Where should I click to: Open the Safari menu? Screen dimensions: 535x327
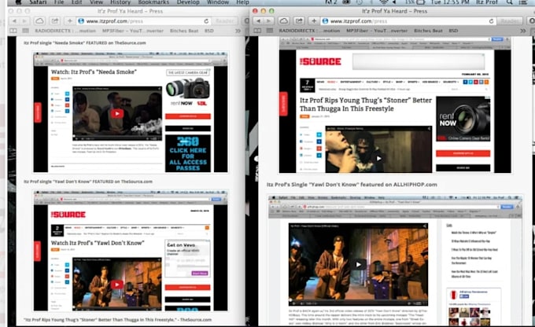coord(38,2)
